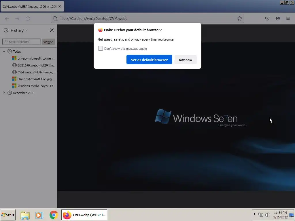Click the network tray icon
Viewport: 295px width, 221px height.
(260, 215)
